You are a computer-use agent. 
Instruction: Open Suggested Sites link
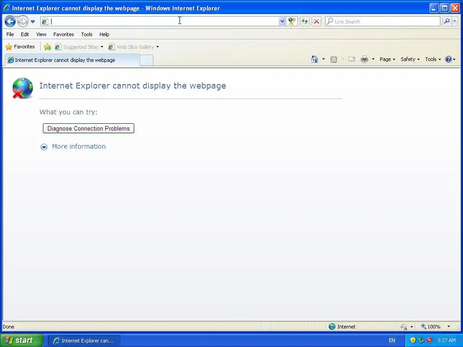(x=77, y=47)
